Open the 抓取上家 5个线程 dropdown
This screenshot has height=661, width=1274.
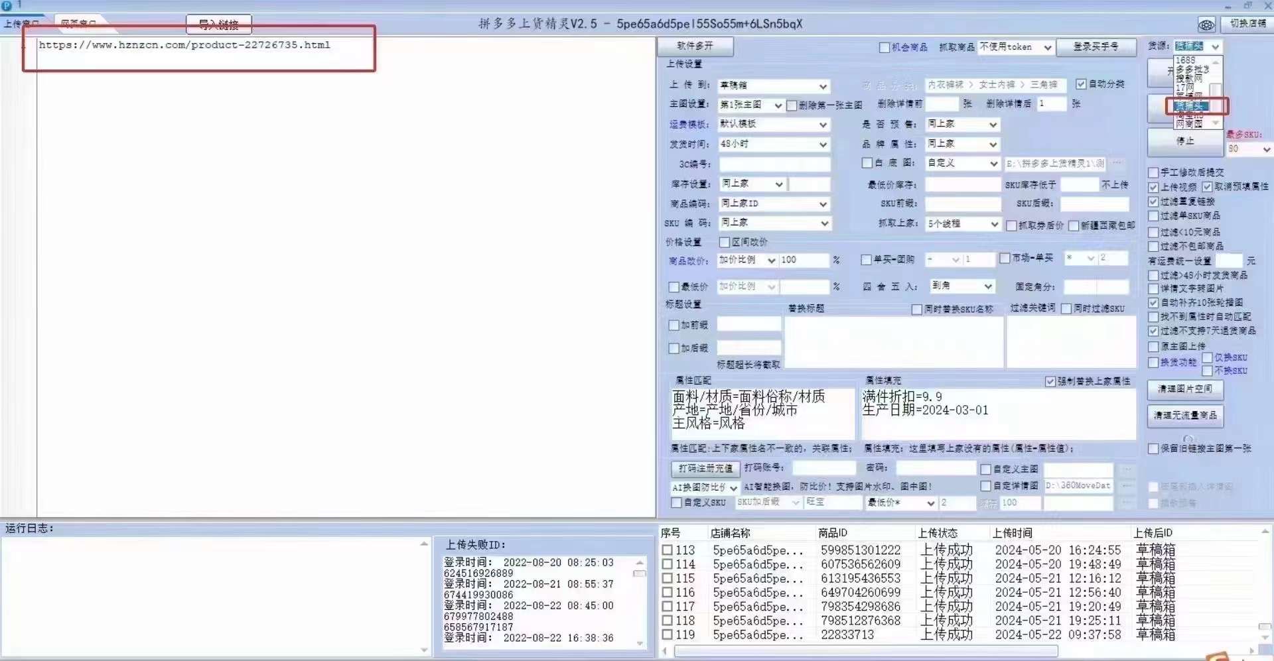[963, 224]
